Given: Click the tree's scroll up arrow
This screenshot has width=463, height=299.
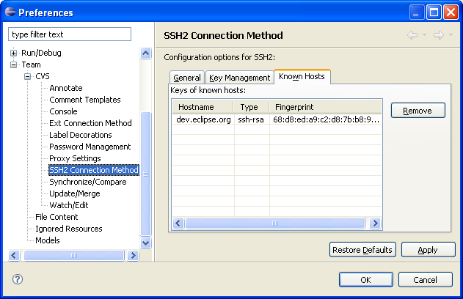Looking at the screenshot, I should [x=145, y=53].
